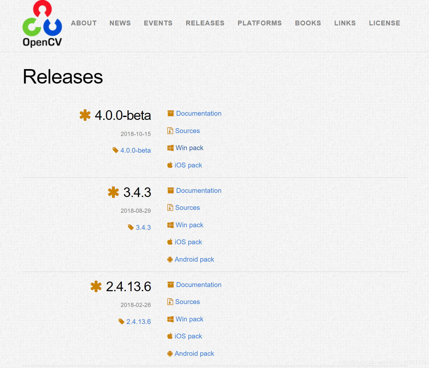Select the 2.4.13.6 version heading
Image resolution: width=429 pixels, height=368 pixels.
(x=129, y=287)
